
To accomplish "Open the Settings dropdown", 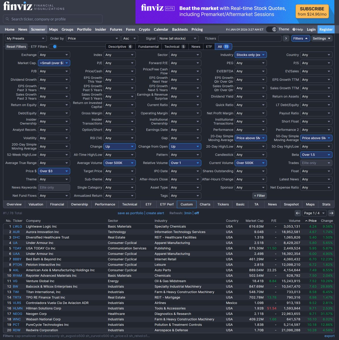I will pyautogui.click(x=321, y=38).
